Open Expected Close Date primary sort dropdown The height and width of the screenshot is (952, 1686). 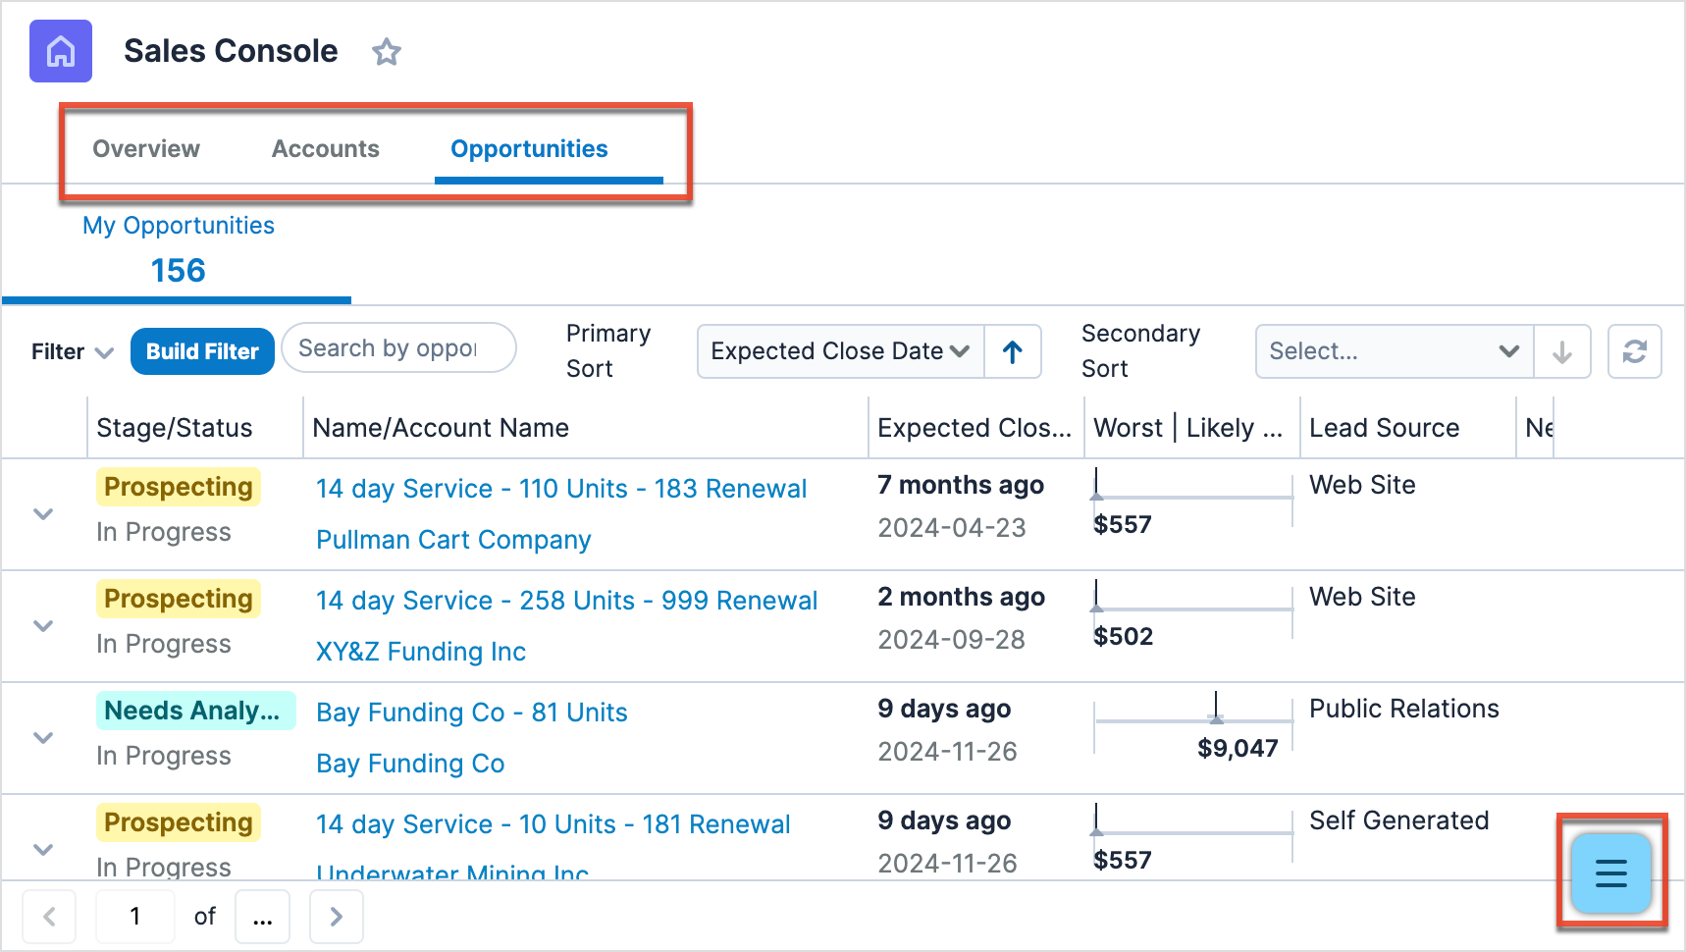(x=840, y=351)
